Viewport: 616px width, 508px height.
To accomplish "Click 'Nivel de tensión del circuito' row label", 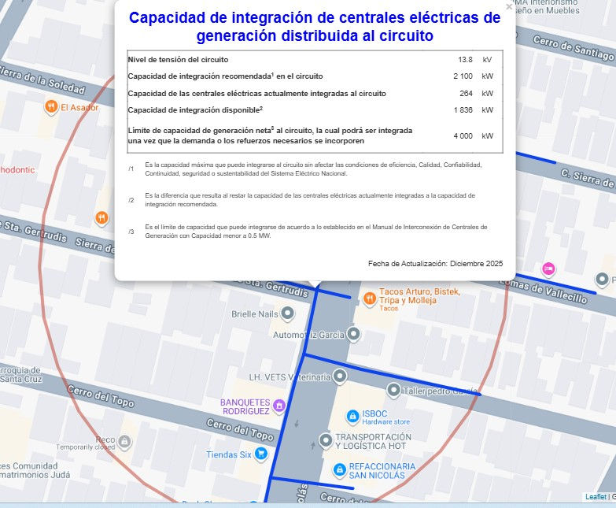I will point(178,60).
